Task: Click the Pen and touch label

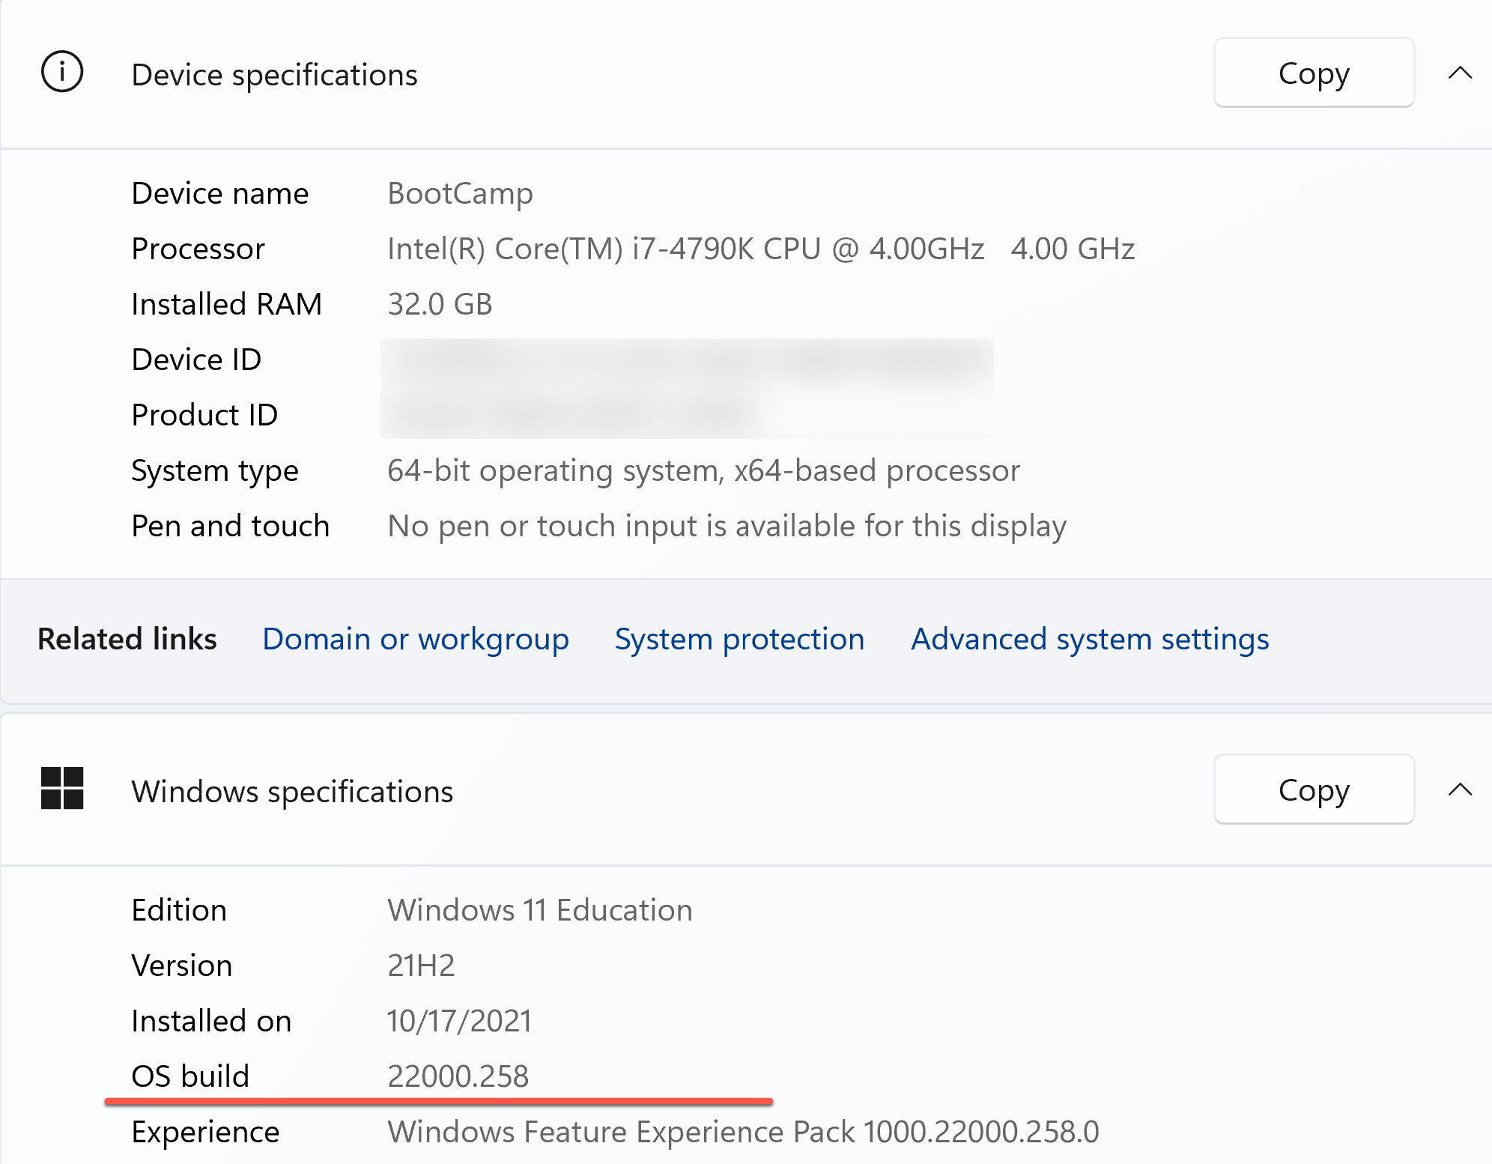Action: coord(230,526)
